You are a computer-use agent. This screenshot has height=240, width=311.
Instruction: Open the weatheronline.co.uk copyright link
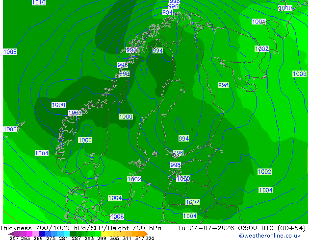(269, 236)
